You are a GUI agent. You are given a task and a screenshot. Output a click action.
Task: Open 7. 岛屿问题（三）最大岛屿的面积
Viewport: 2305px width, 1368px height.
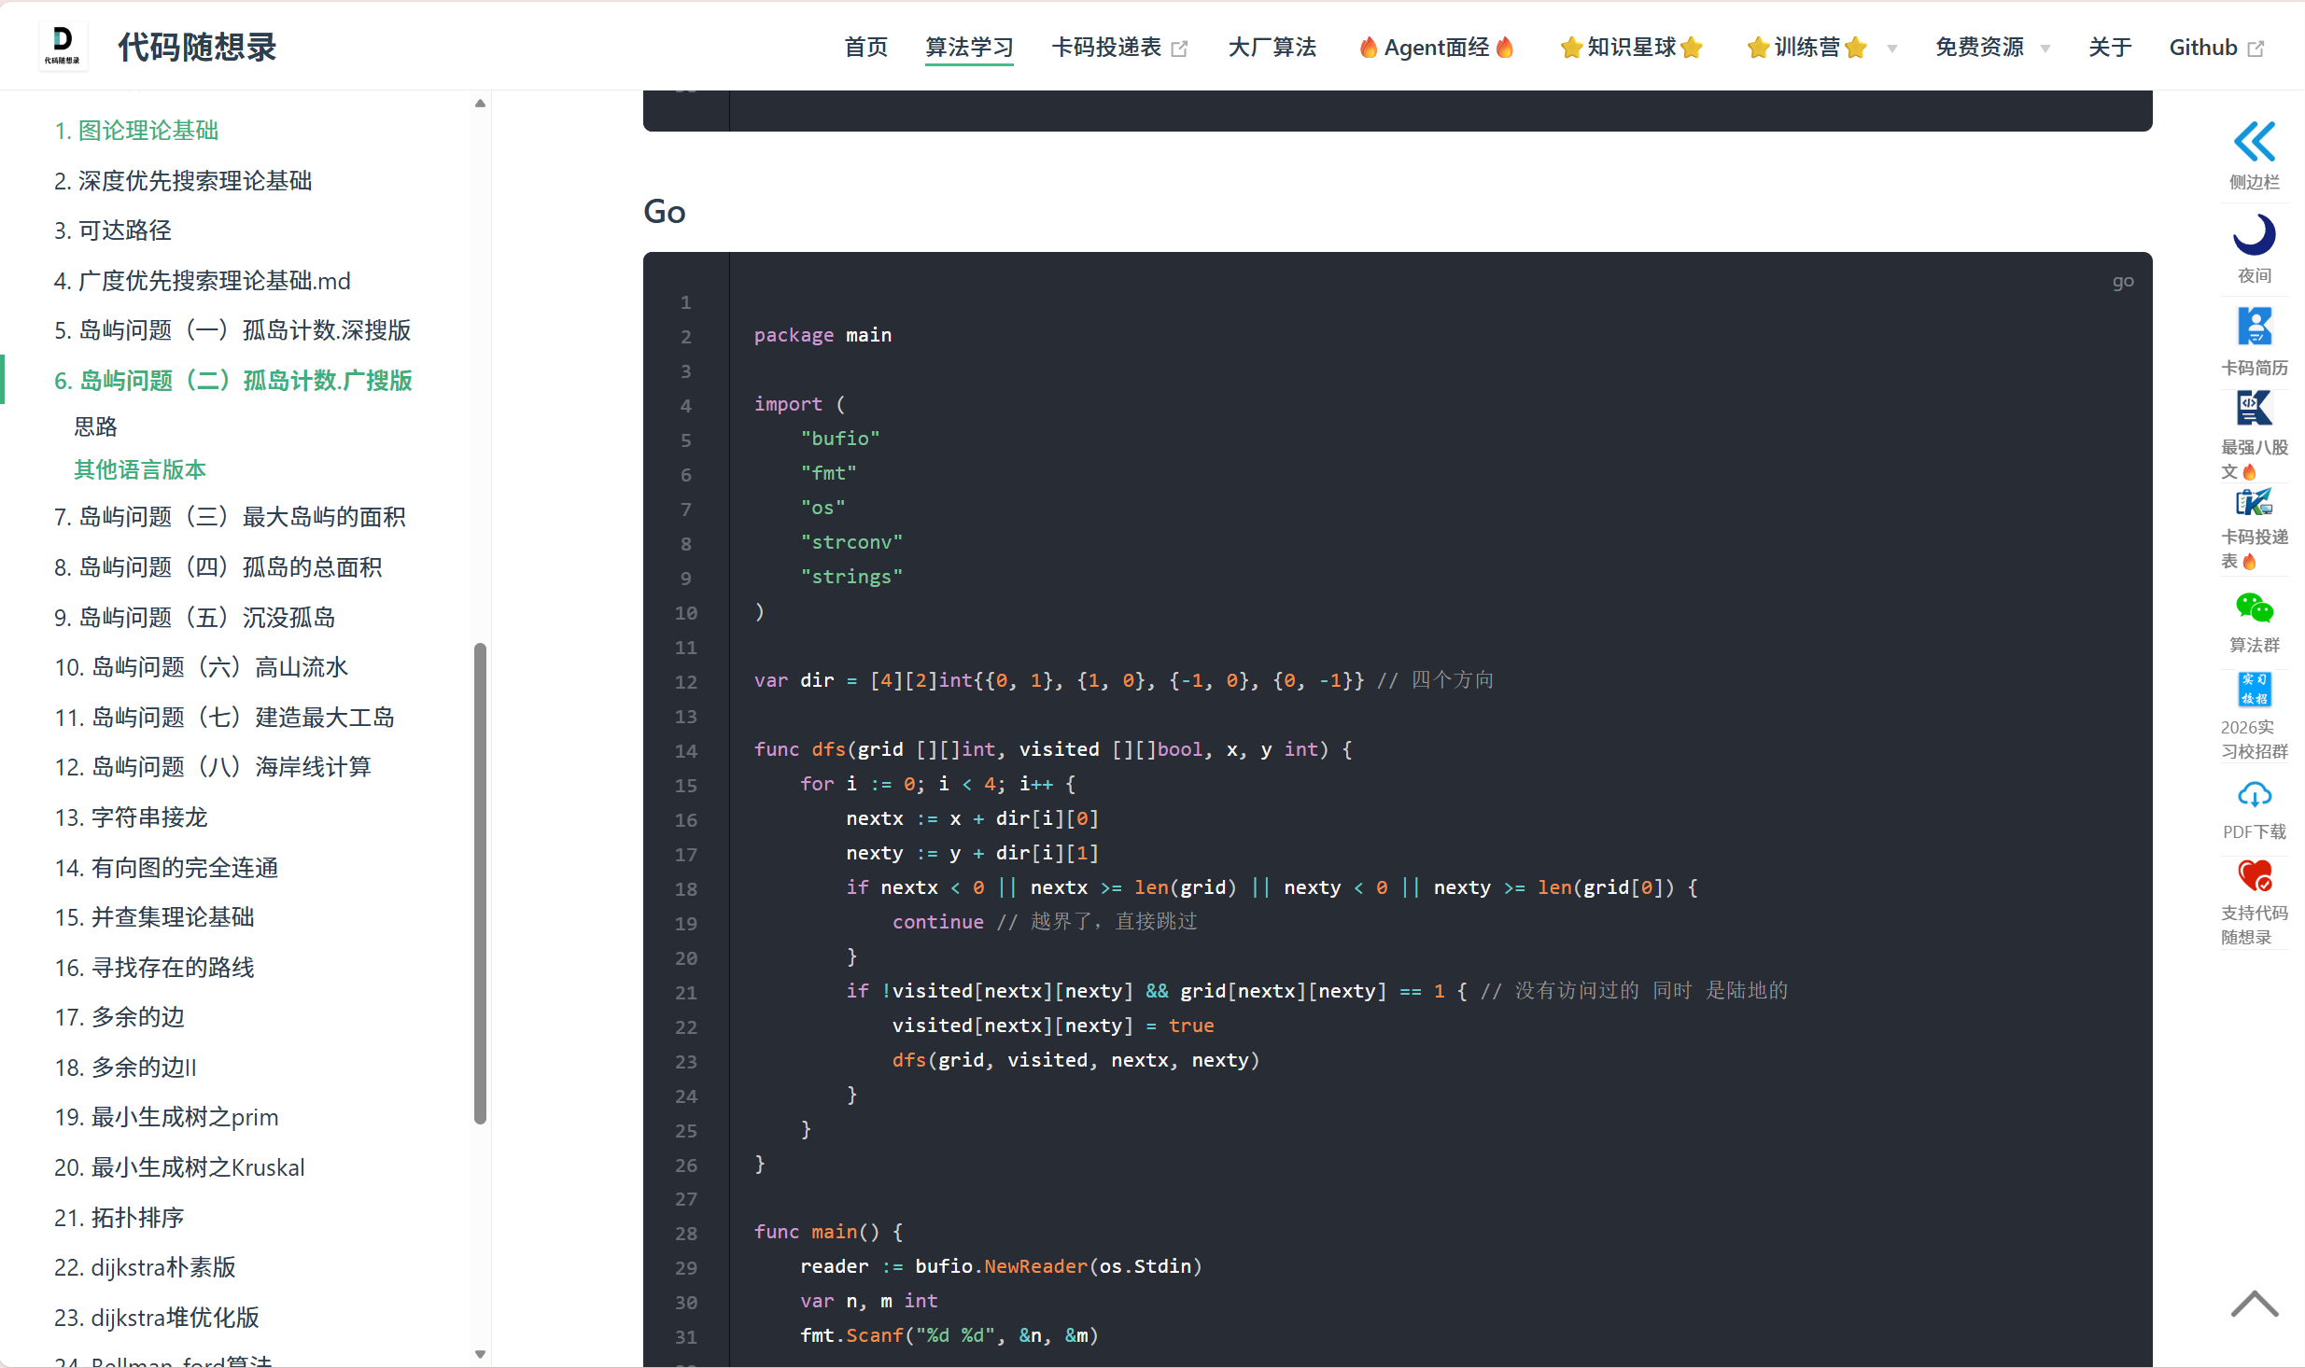click(x=230, y=517)
